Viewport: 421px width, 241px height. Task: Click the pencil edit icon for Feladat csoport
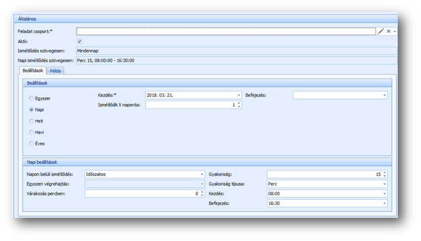pyautogui.click(x=381, y=32)
